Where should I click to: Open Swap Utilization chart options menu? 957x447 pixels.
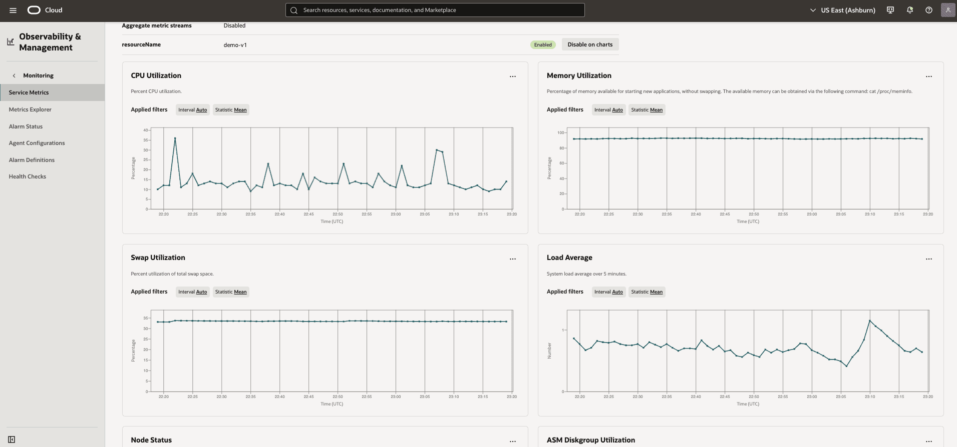pos(513,259)
